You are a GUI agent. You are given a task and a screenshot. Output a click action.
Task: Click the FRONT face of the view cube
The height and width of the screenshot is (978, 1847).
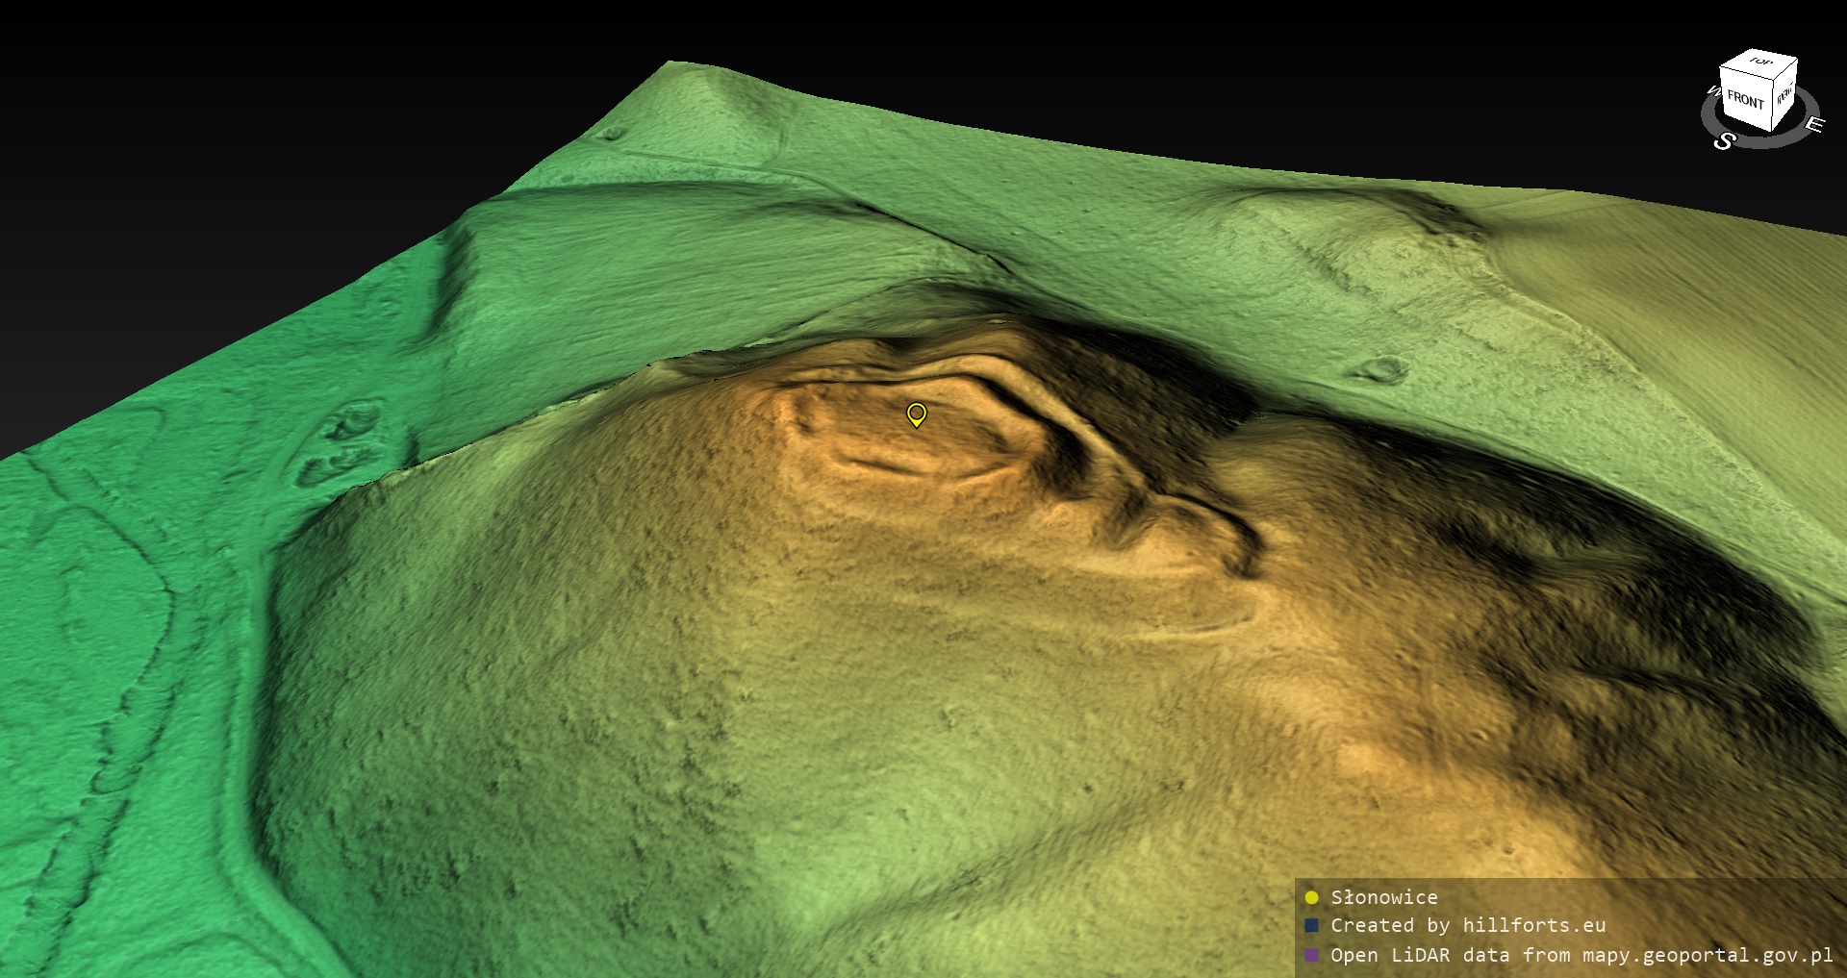pyautogui.click(x=1744, y=99)
